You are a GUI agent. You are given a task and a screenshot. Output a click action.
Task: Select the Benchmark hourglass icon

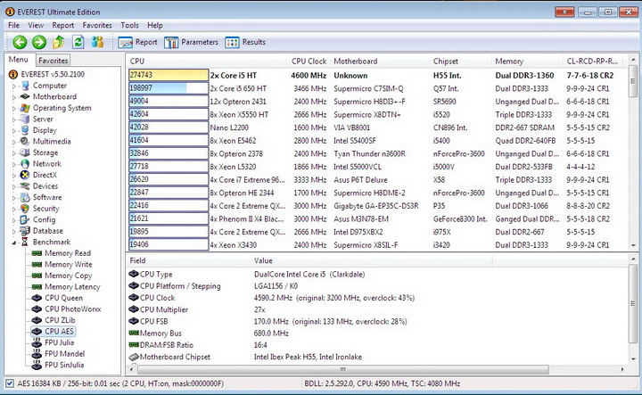click(x=25, y=242)
